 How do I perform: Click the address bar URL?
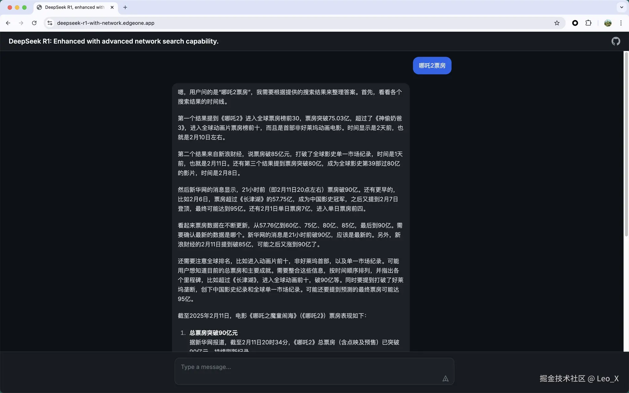pos(106,23)
